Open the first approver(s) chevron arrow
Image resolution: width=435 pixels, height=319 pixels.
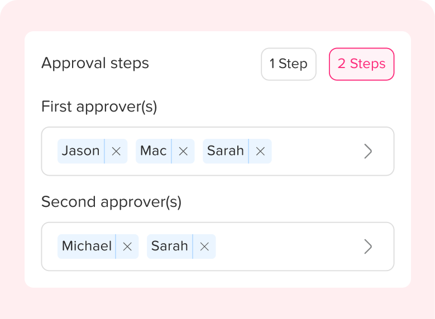tap(368, 151)
